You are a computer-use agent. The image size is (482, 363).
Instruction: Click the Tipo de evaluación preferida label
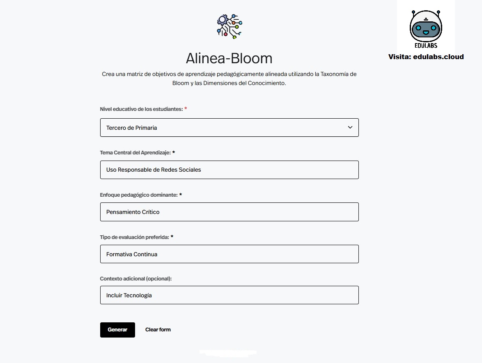(x=134, y=237)
